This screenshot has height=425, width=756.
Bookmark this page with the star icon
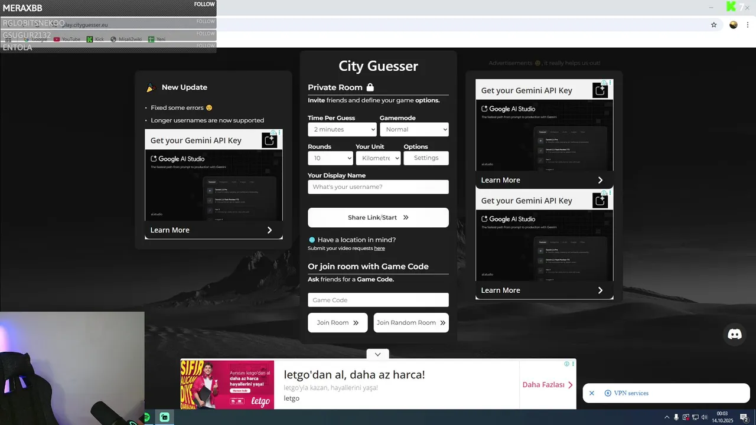tap(713, 25)
